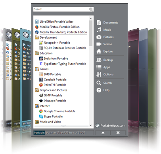Viewport: 161px width, 154px height.
Task: Click the eject drive button
Action: [x=103, y=133]
